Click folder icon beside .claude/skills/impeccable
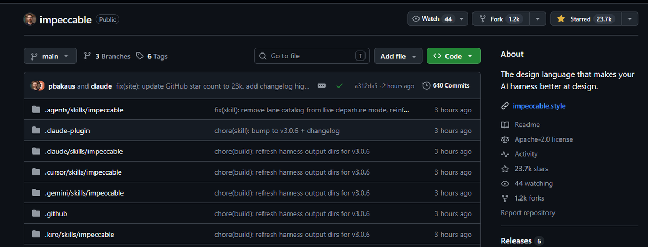The width and height of the screenshot is (648, 247). (36, 151)
